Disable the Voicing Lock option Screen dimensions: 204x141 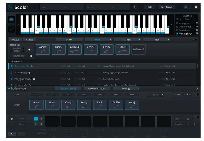(178, 34)
